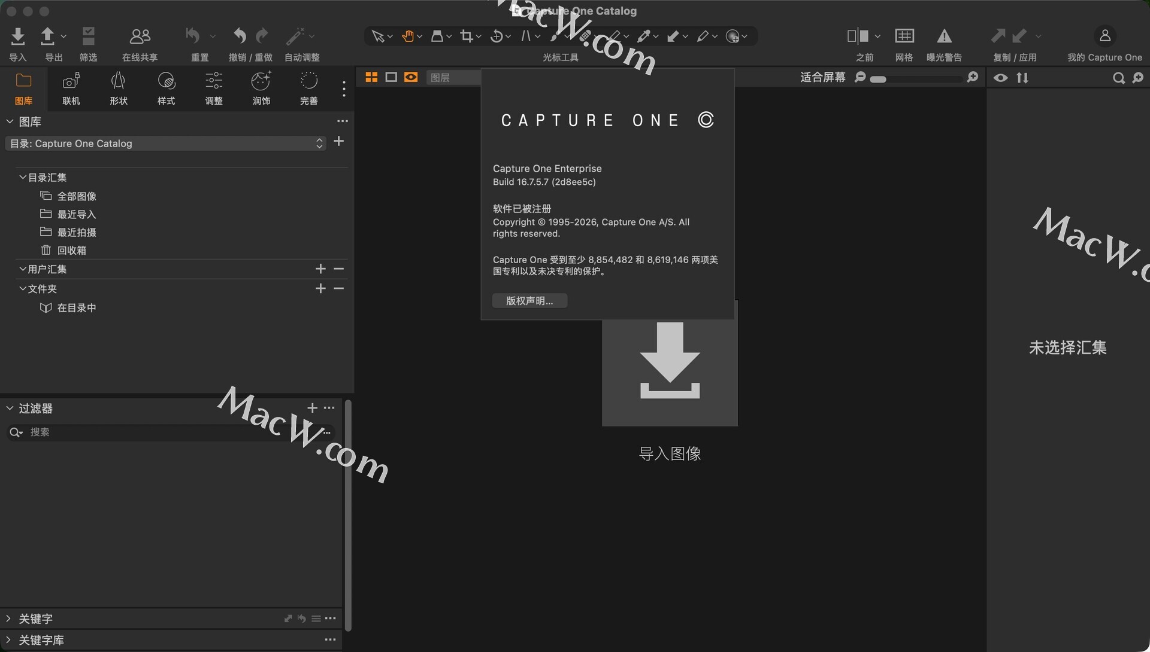The image size is (1150, 652).
Task: Switch to the Tether (联机) tool tab
Action: coord(71,87)
